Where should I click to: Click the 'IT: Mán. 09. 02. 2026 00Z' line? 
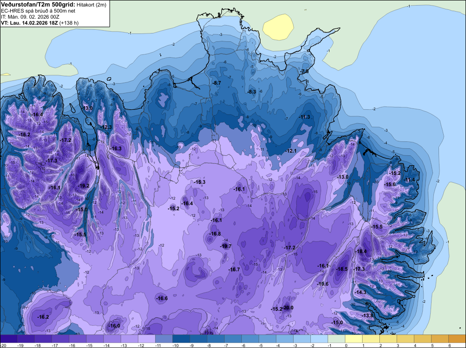[30, 17]
